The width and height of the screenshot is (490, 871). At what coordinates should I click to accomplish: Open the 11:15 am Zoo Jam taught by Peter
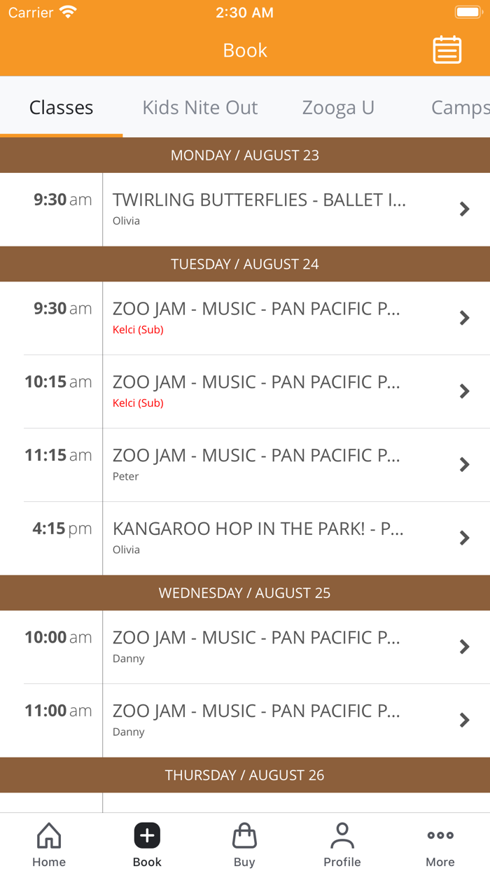280,464
